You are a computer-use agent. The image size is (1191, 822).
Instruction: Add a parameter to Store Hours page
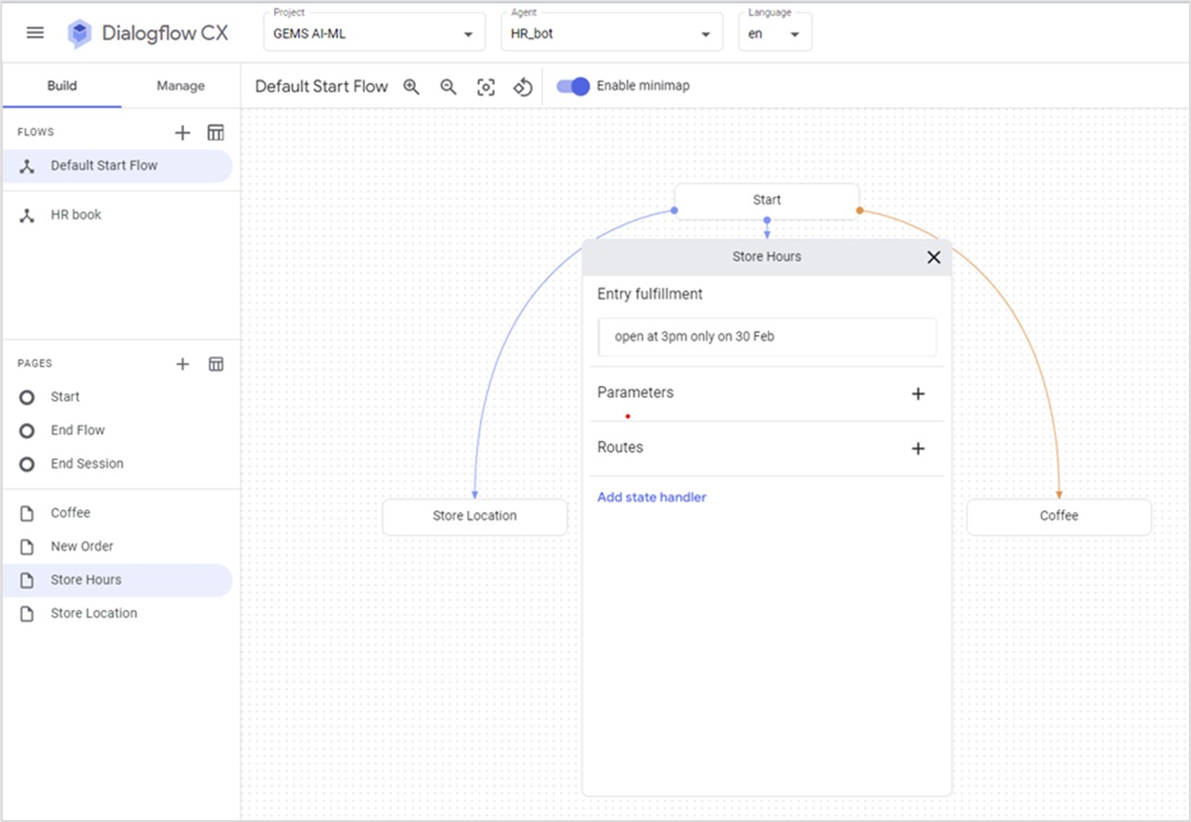tap(918, 393)
